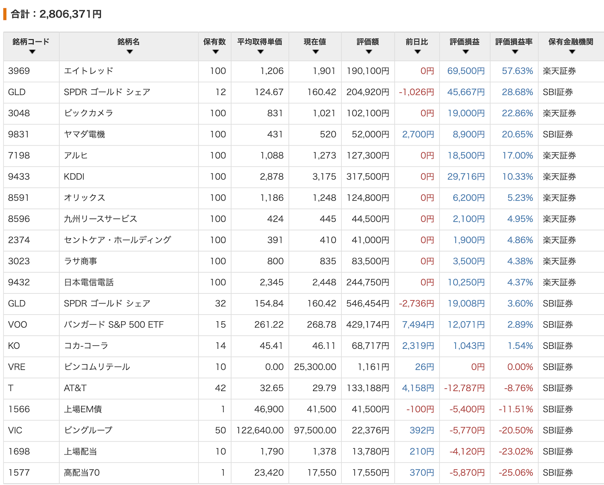Select stock code 3969
604x485 pixels.
click(x=19, y=71)
